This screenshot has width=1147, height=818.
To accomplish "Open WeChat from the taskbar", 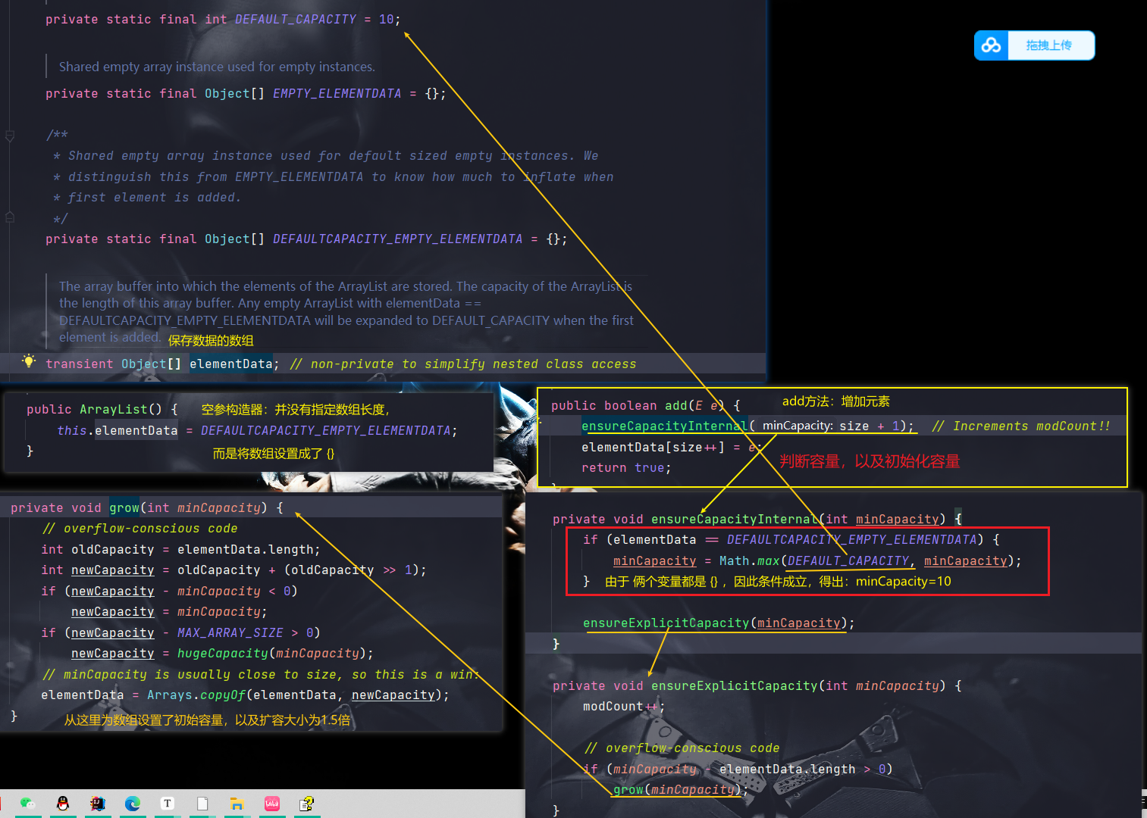I will coord(28,804).
